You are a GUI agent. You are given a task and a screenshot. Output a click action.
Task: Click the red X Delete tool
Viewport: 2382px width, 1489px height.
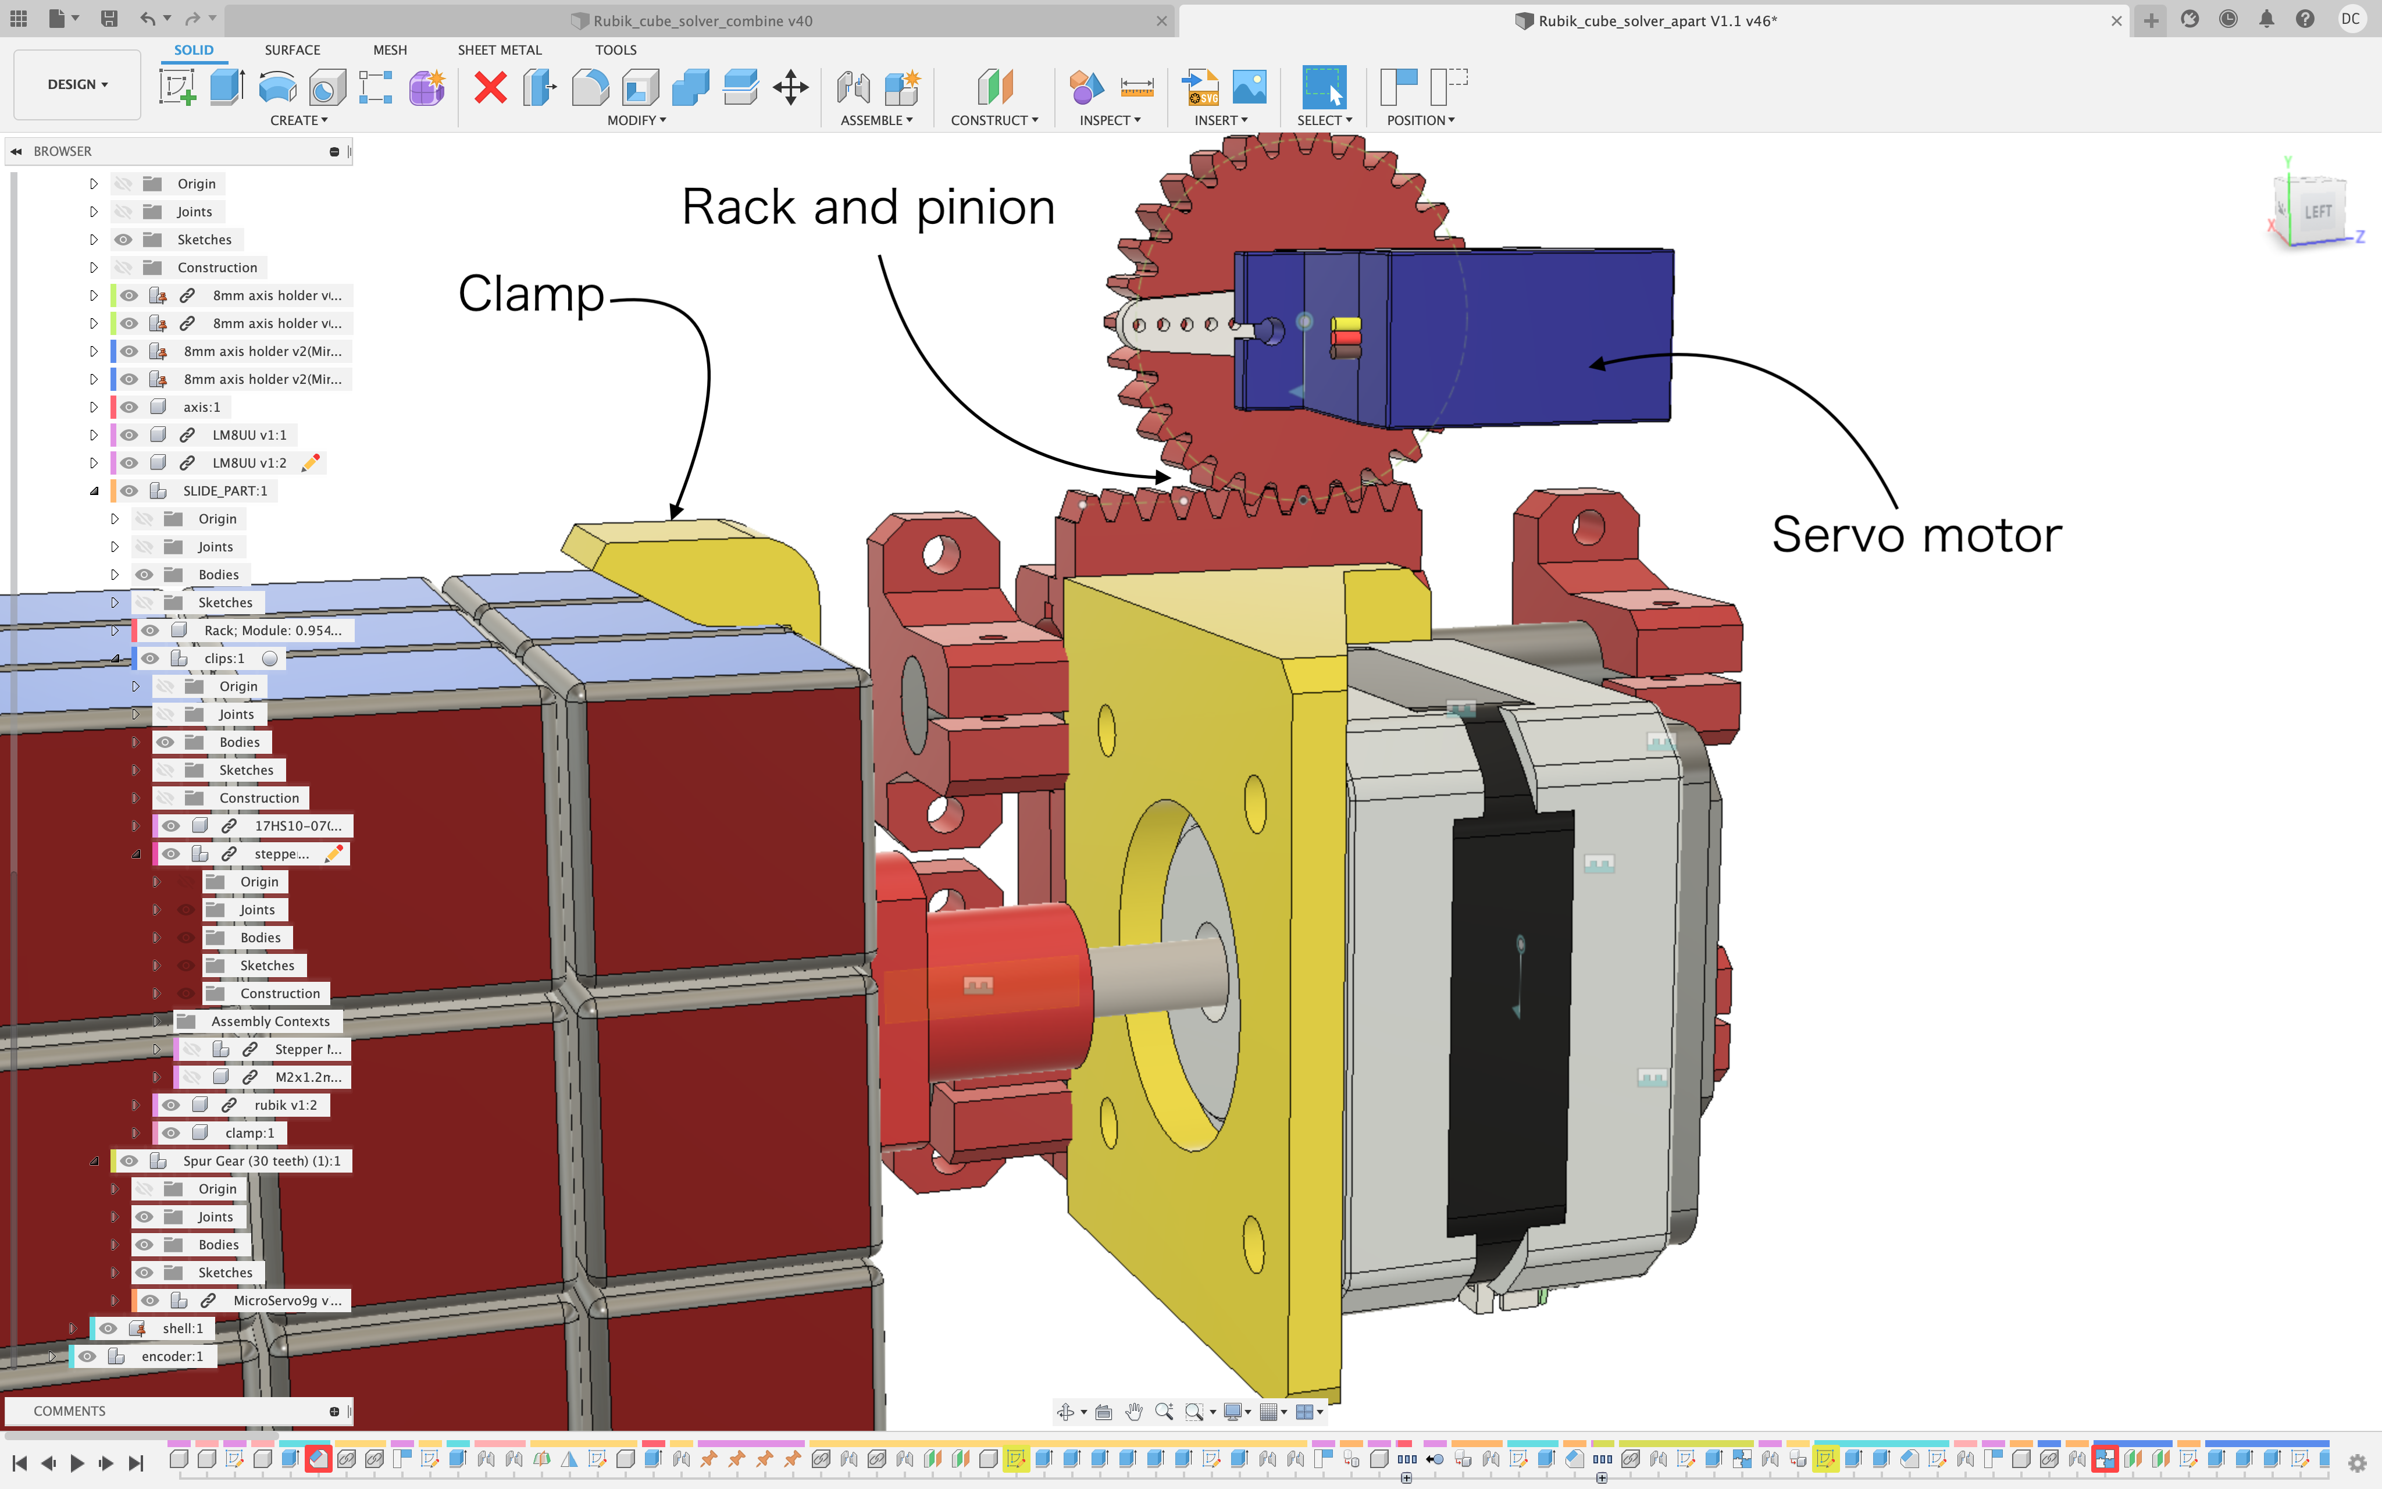pyautogui.click(x=490, y=87)
